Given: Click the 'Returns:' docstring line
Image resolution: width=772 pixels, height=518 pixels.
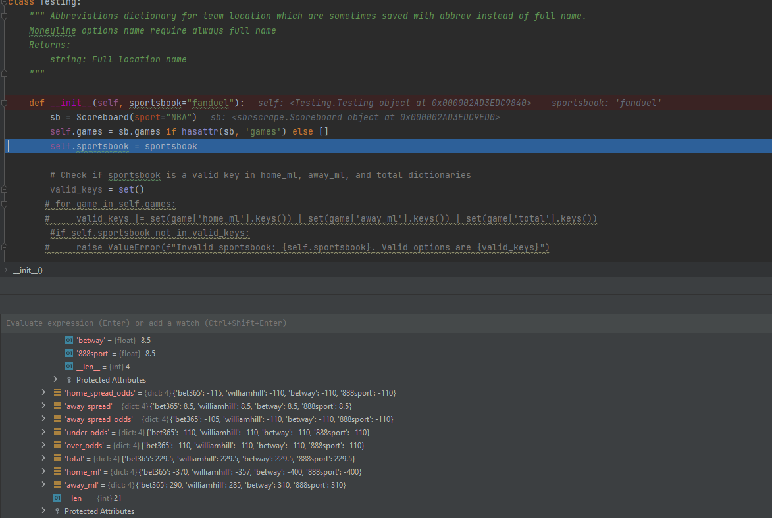Looking at the screenshot, I should [50, 45].
